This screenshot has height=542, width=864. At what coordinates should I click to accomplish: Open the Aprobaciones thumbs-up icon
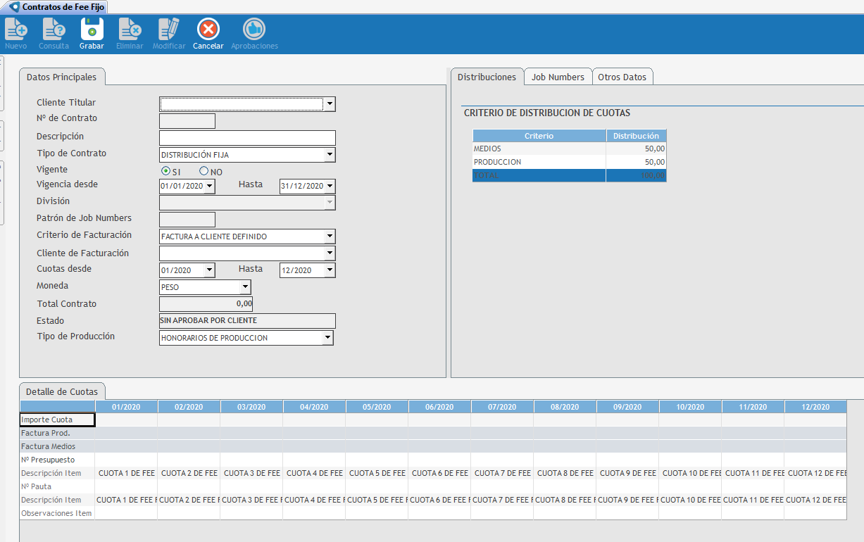pos(254,30)
